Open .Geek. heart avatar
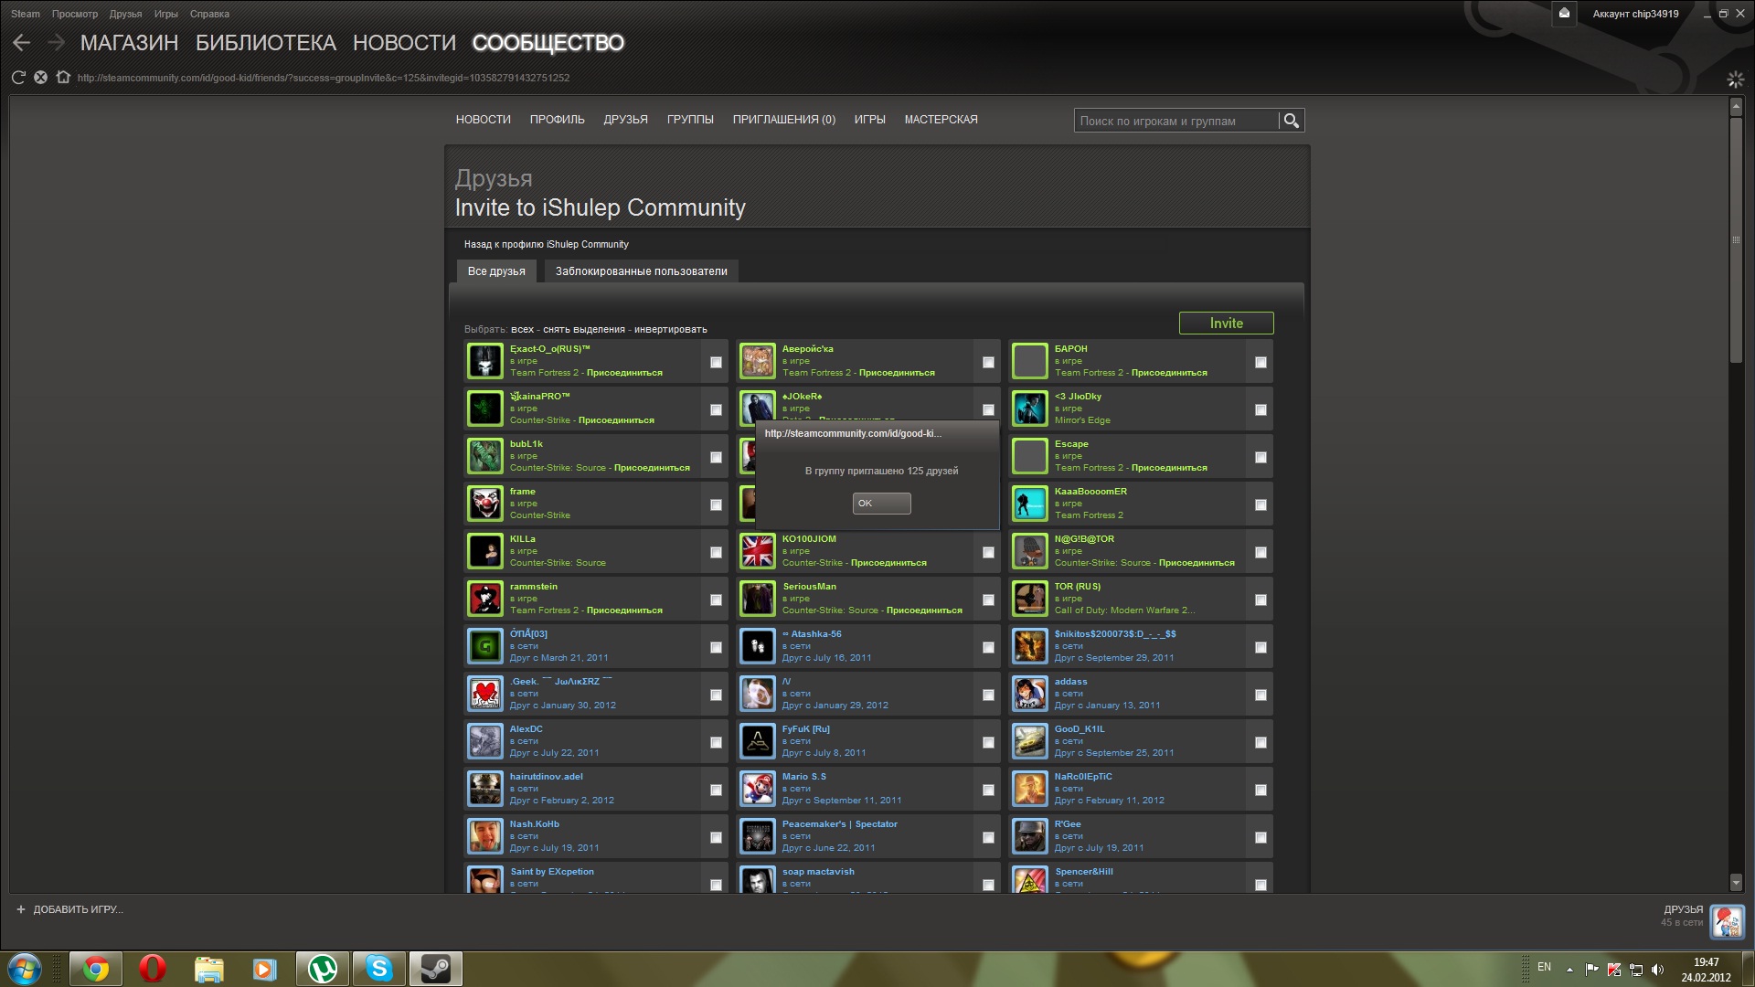Viewport: 1755px width, 987px height. [x=485, y=695]
